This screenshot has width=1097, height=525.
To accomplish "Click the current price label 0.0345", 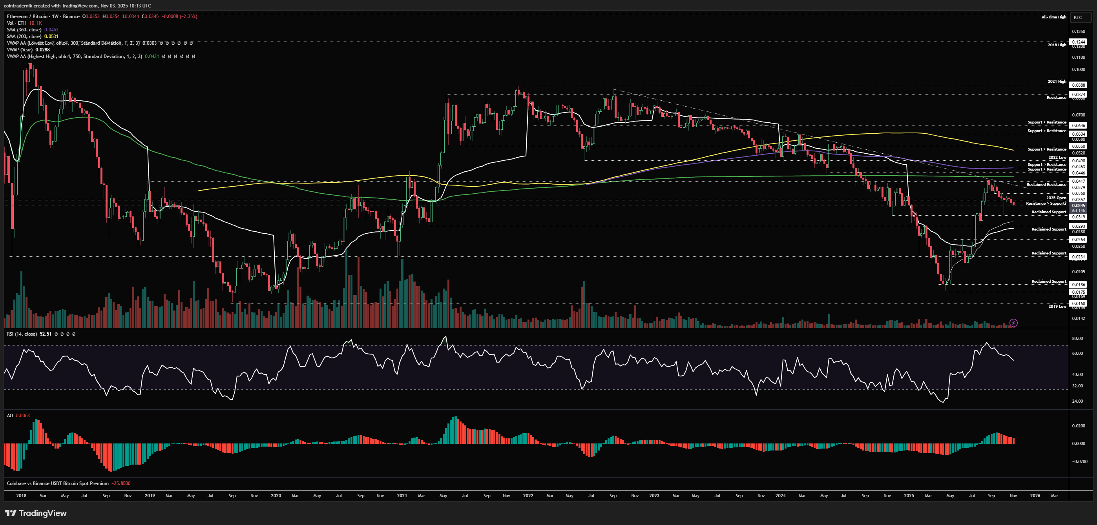I will pyautogui.click(x=1078, y=205).
